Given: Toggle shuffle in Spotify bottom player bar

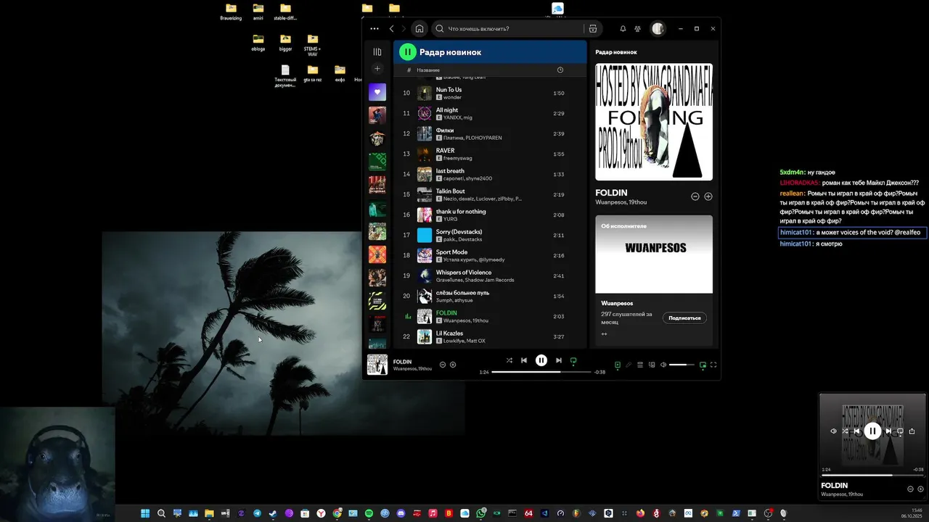Looking at the screenshot, I should tap(509, 360).
